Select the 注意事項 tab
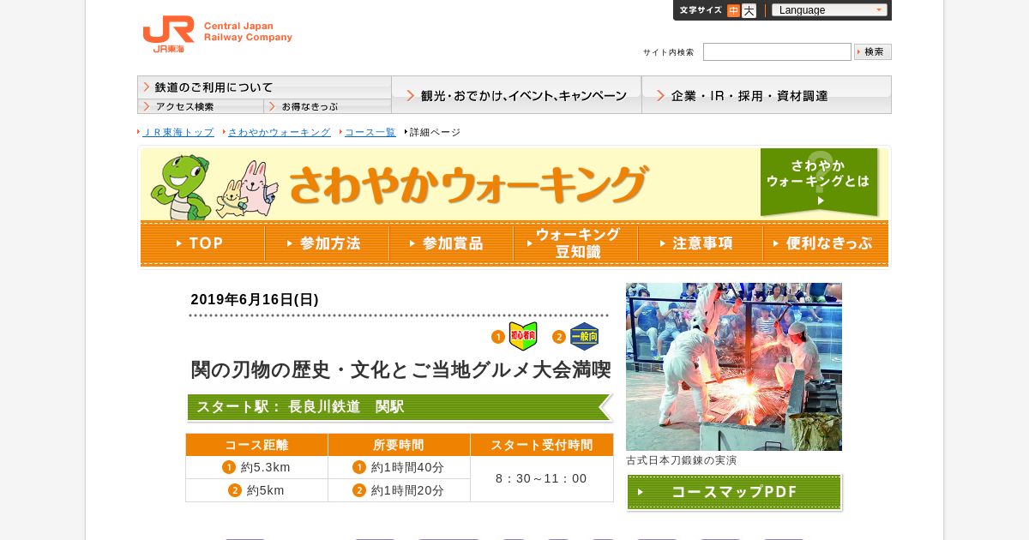The height and width of the screenshot is (540, 1029). [700, 243]
